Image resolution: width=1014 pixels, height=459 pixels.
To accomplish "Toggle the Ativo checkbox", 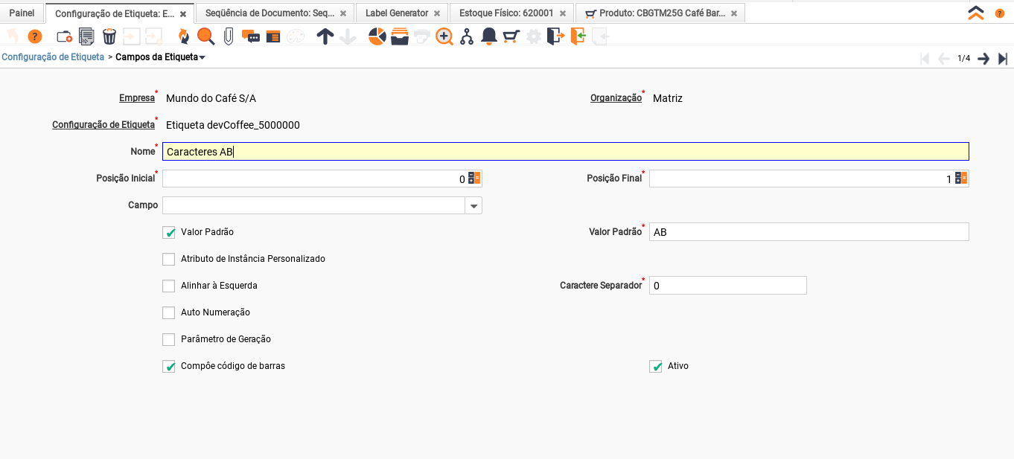I will [x=656, y=366].
